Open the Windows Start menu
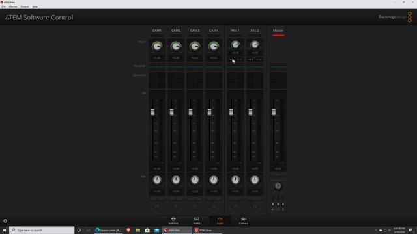The width and height of the screenshot is (417, 234). point(5,230)
